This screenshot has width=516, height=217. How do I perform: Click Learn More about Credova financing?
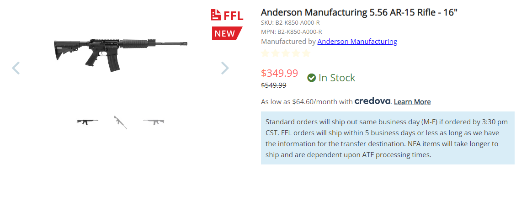[x=412, y=102]
